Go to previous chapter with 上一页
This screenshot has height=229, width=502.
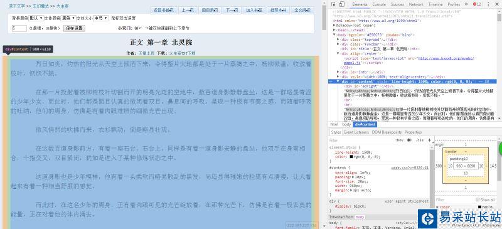(188, 10)
